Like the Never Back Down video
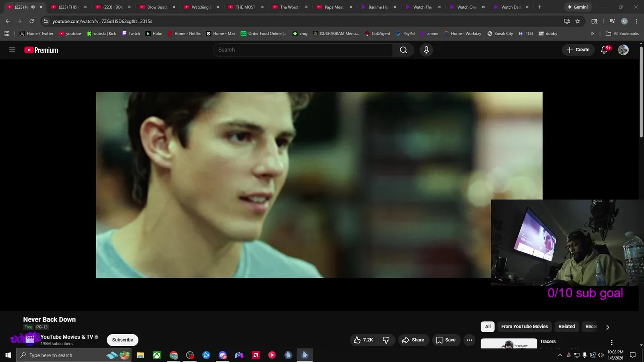This screenshot has width=644, height=362. pyautogui.click(x=363, y=340)
